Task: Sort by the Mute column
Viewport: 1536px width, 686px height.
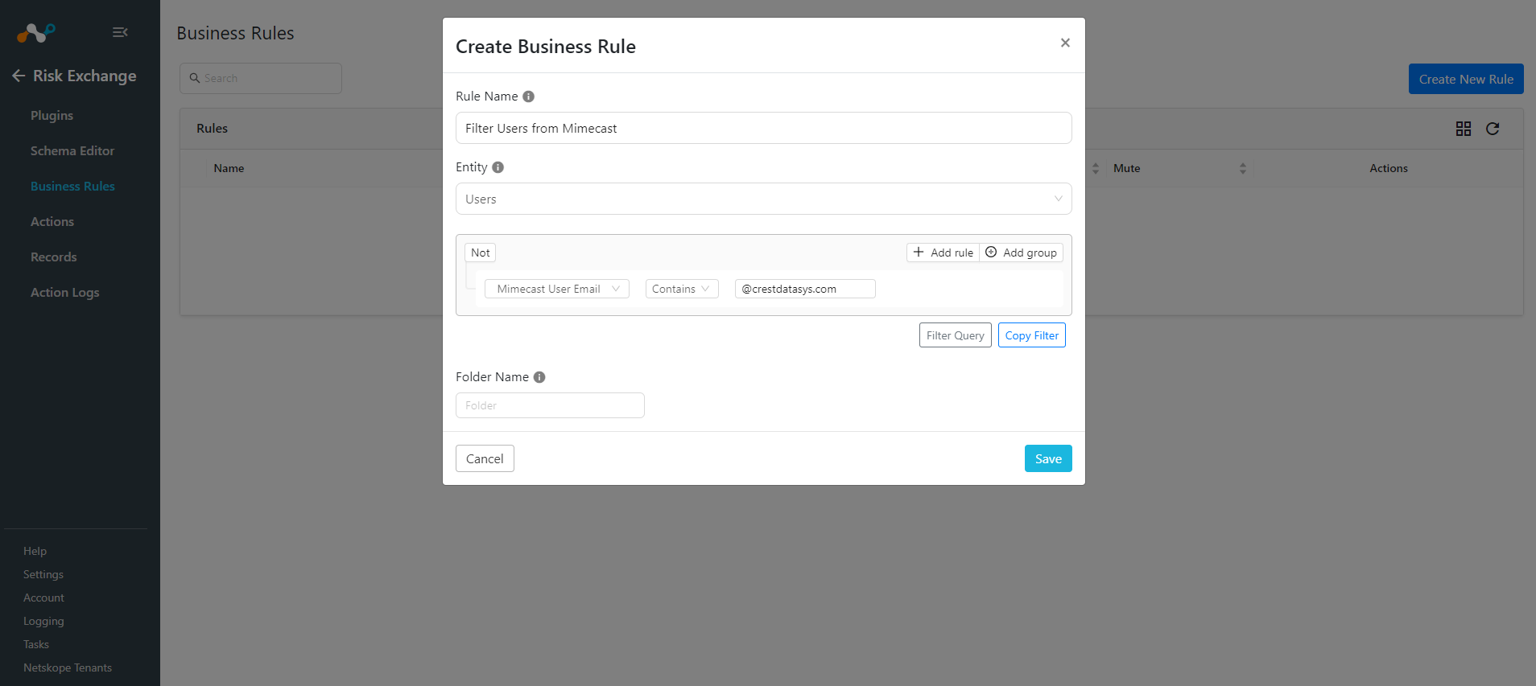Action: coord(1243,168)
